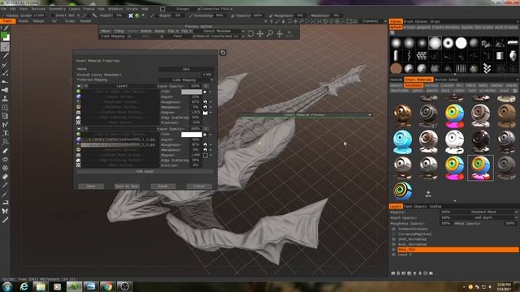Click the undock icon beside Smart Material dialog
Image resolution: width=520 pixels, height=292 pixels.
pyautogui.click(x=223, y=53)
